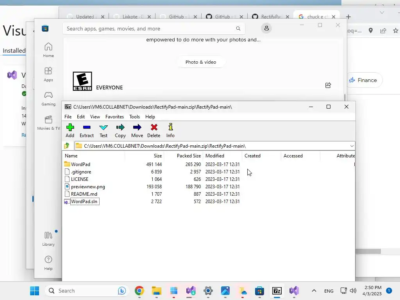Delete selection with red X icon
The height and width of the screenshot is (300, 400).
[154, 130]
